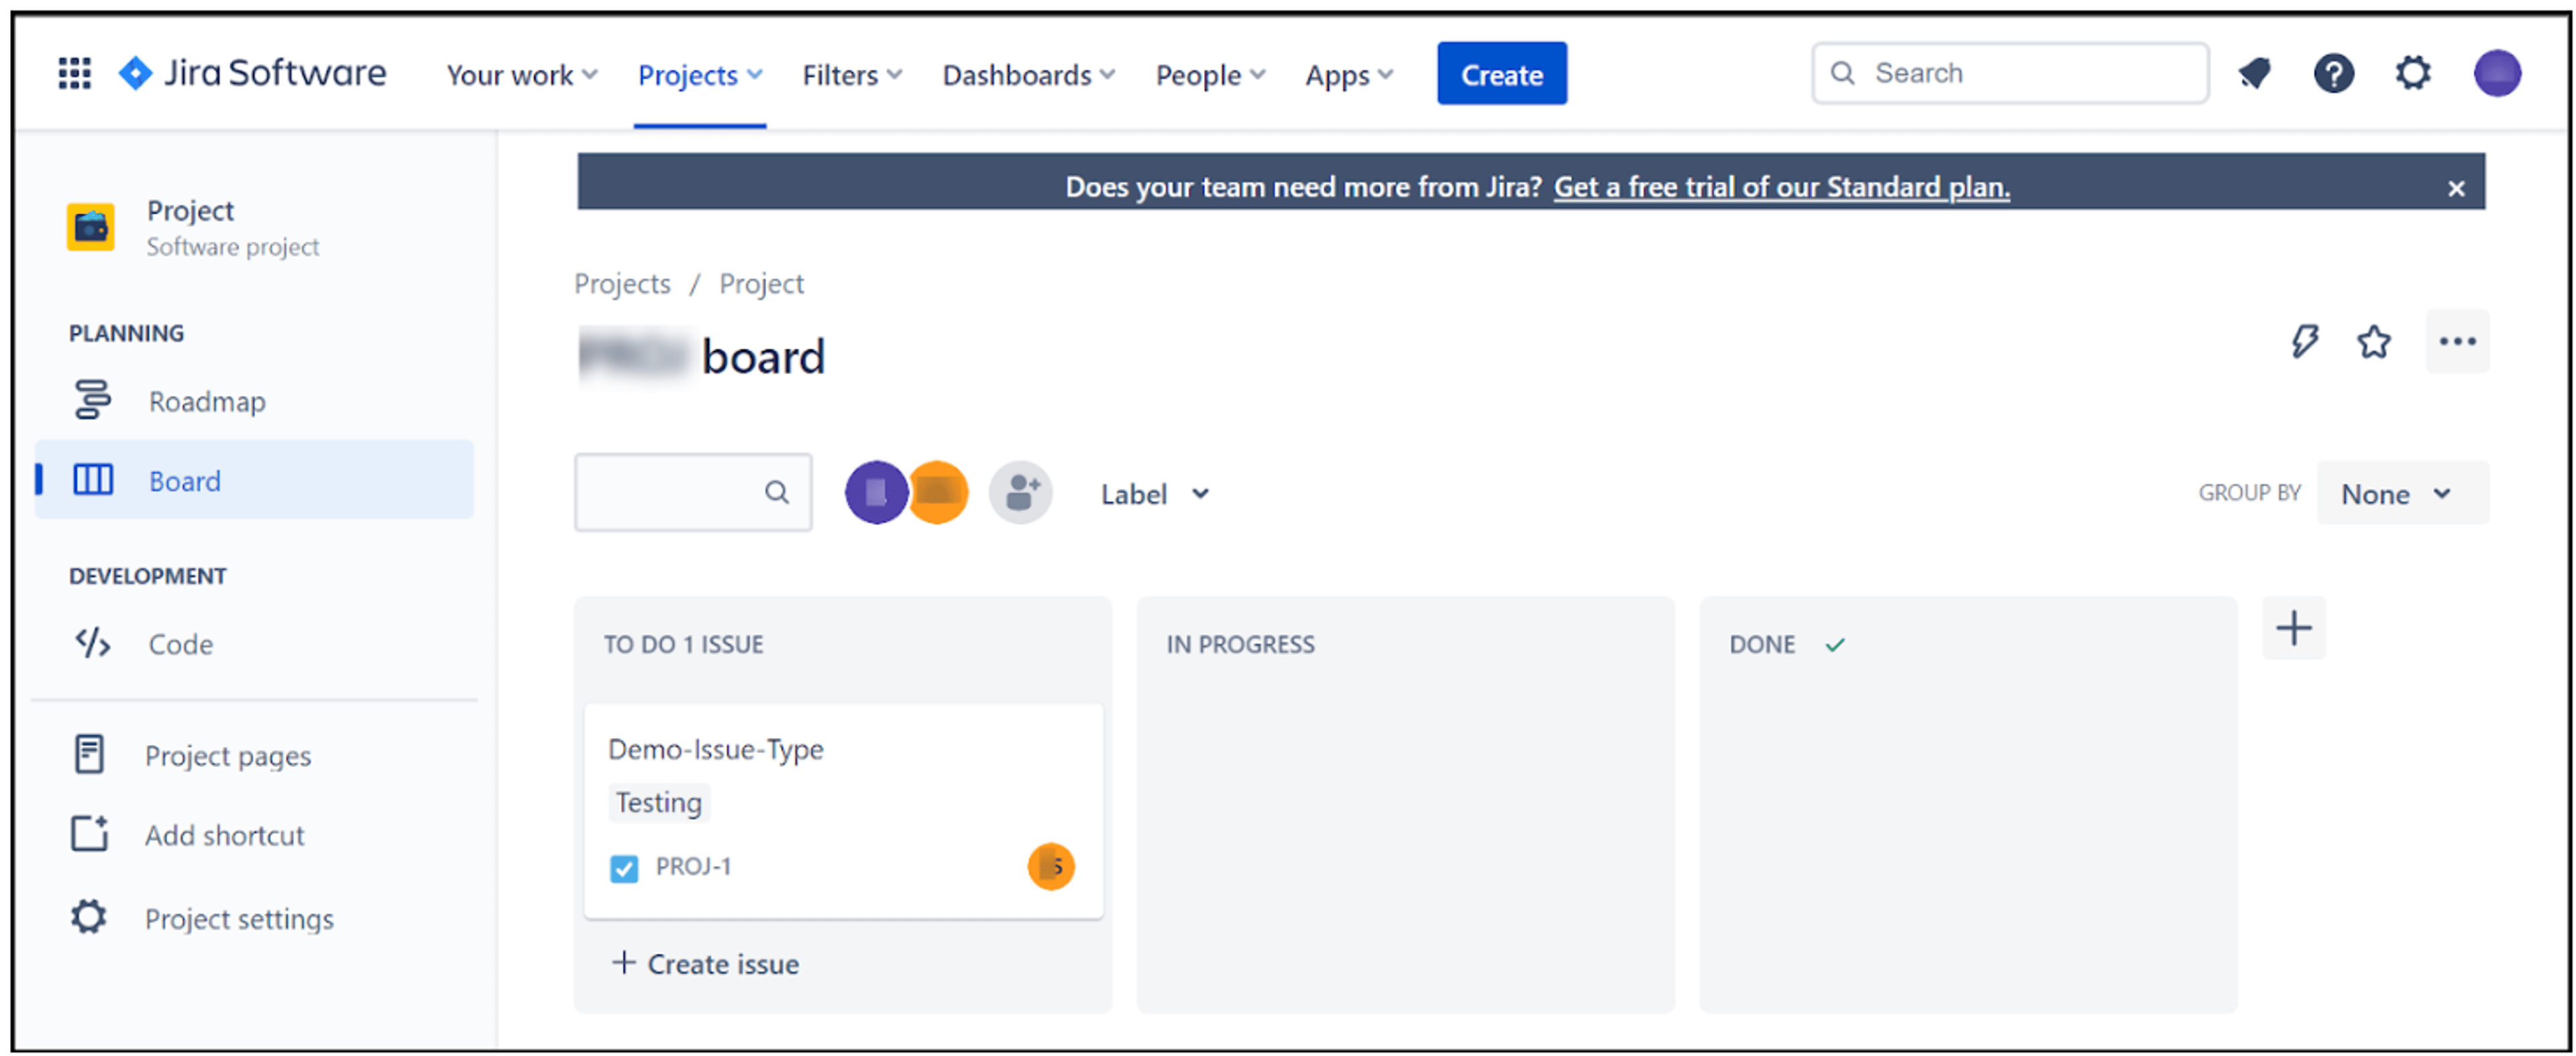Image resolution: width=2576 pixels, height=1056 pixels.
Task: Star this board with the star icon
Action: (2373, 342)
